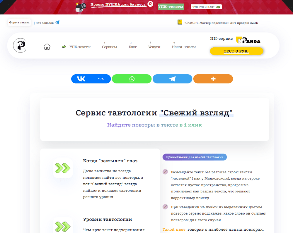Expand extra share options with the orange plus button
Image resolution: width=293 pixels, height=233 pixels.
coord(213,79)
